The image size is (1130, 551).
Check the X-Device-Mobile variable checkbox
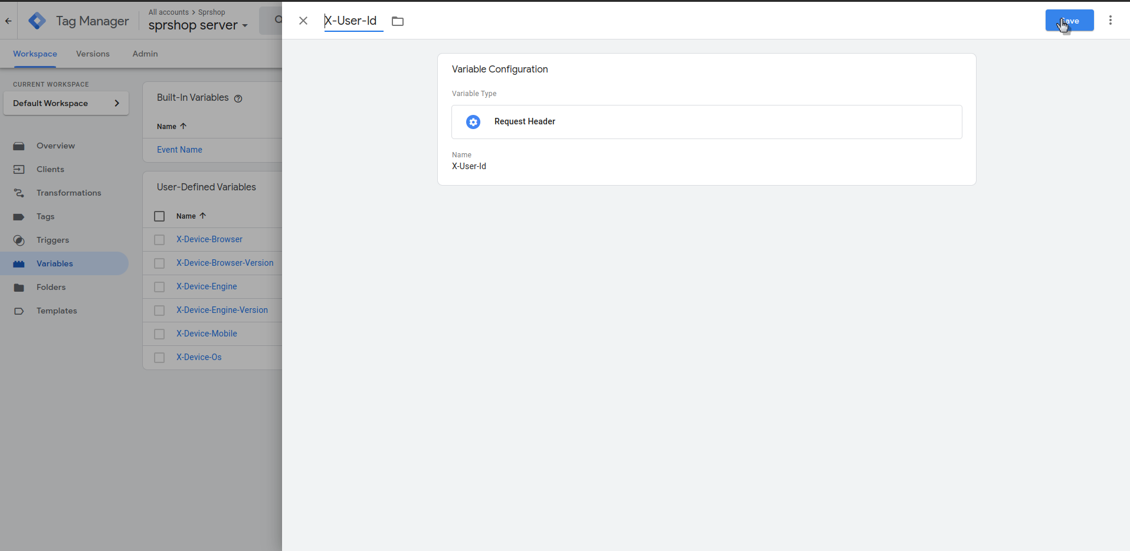click(159, 334)
